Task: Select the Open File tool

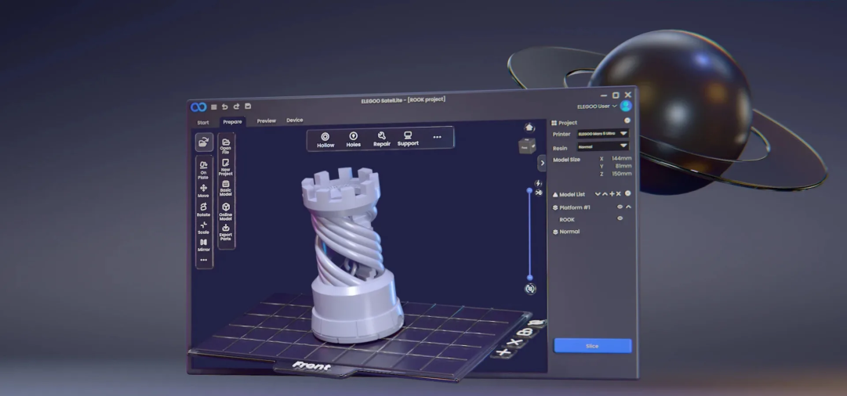Action: pos(226,146)
